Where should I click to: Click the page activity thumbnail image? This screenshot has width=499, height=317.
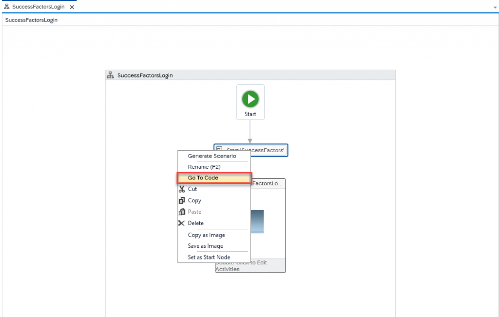[x=257, y=221]
